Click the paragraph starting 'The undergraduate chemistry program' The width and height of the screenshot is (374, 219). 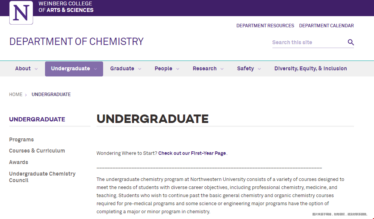coord(220,196)
